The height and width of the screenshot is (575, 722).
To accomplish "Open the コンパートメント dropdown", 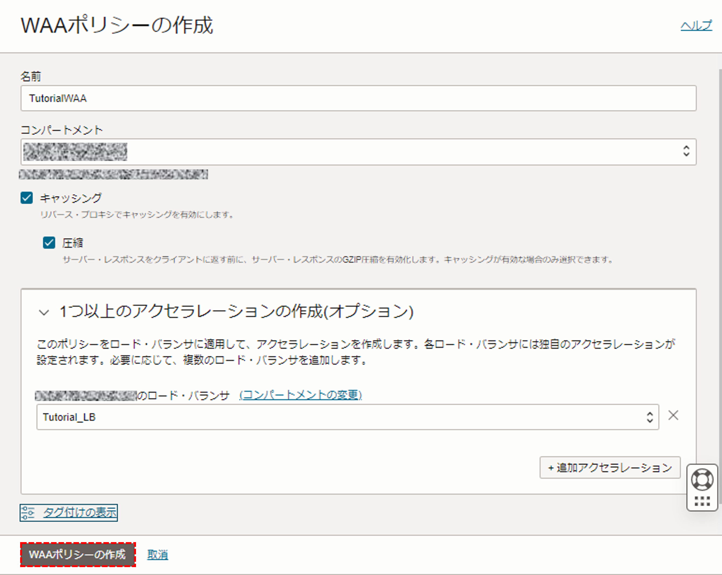I will click(358, 152).
